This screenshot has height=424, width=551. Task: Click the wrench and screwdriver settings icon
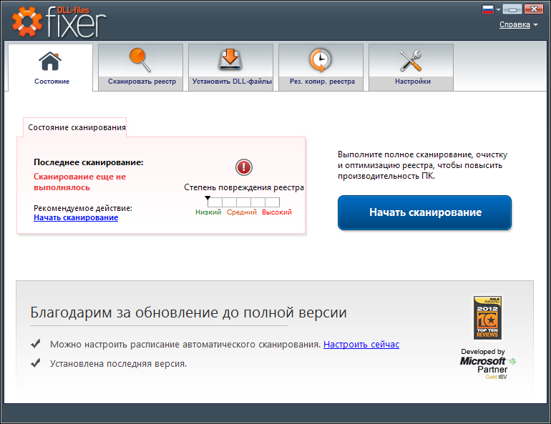pyautogui.click(x=411, y=60)
